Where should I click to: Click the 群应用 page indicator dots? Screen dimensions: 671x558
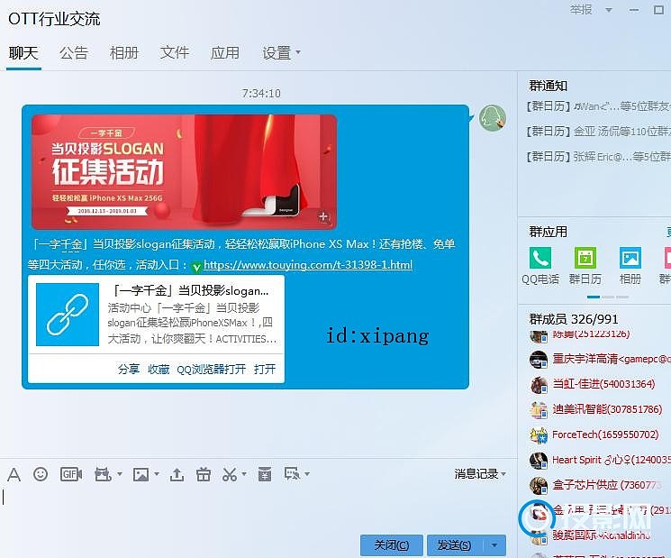tap(608, 297)
